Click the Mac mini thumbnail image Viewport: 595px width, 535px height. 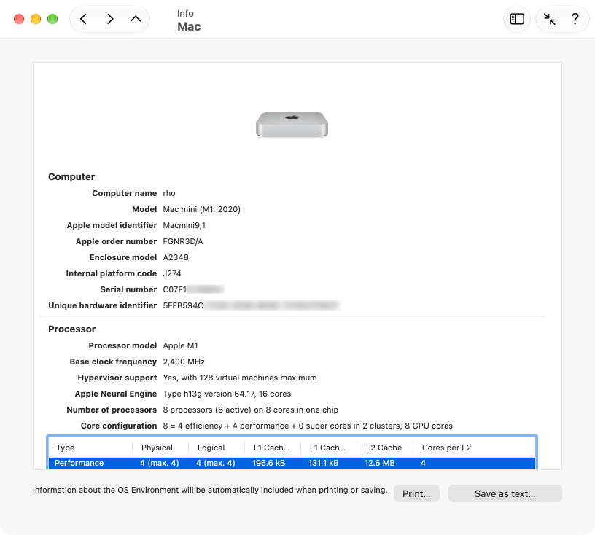coord(292,124)
